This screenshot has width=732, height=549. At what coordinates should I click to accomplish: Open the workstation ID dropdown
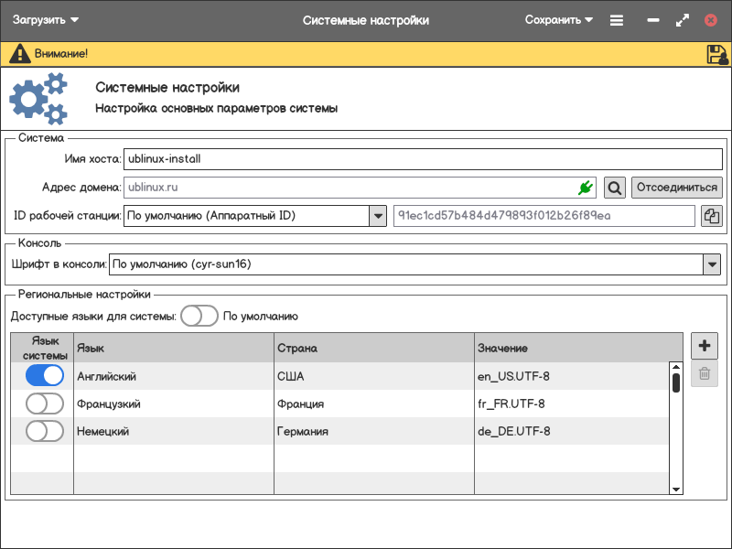(377, 216)
